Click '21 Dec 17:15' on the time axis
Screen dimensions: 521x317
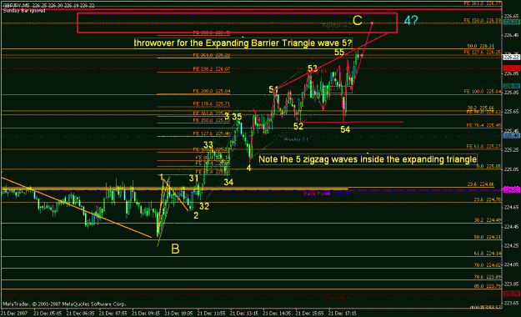pyautogui.click(x=343, y=314)
